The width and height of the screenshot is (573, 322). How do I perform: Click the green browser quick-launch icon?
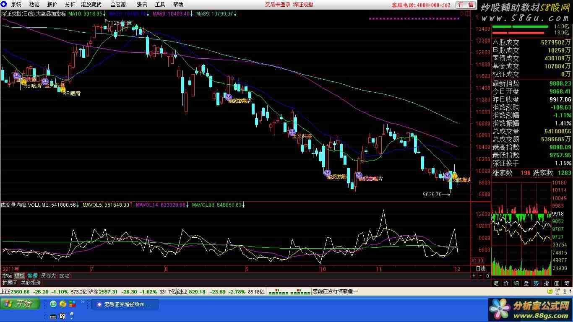pos(53,304)
